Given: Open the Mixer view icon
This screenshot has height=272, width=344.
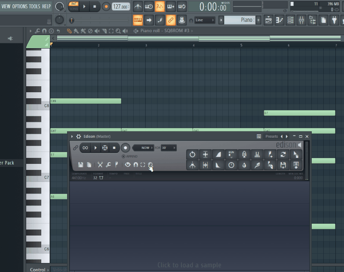Looking at the screenshot, I should (x=301, y=20).
